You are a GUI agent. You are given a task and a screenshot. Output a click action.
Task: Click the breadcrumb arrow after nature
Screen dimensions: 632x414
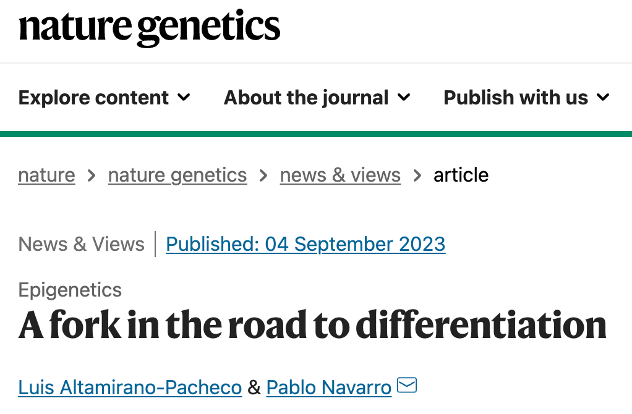92,176
